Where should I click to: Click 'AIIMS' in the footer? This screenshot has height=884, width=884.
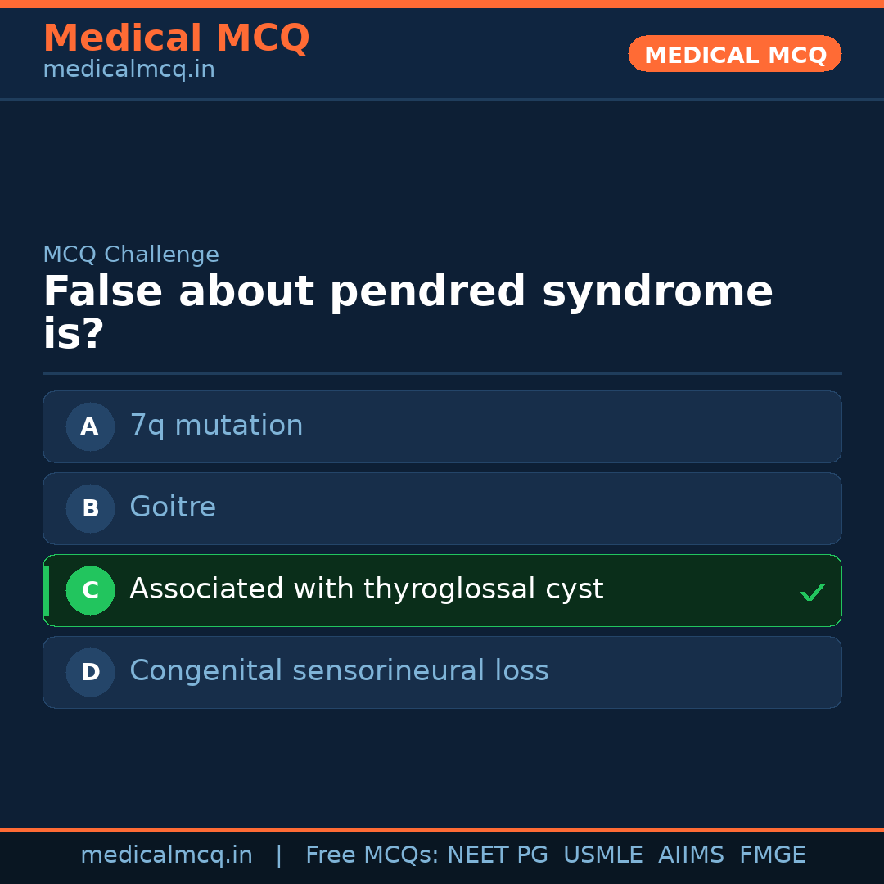(691, 855)
